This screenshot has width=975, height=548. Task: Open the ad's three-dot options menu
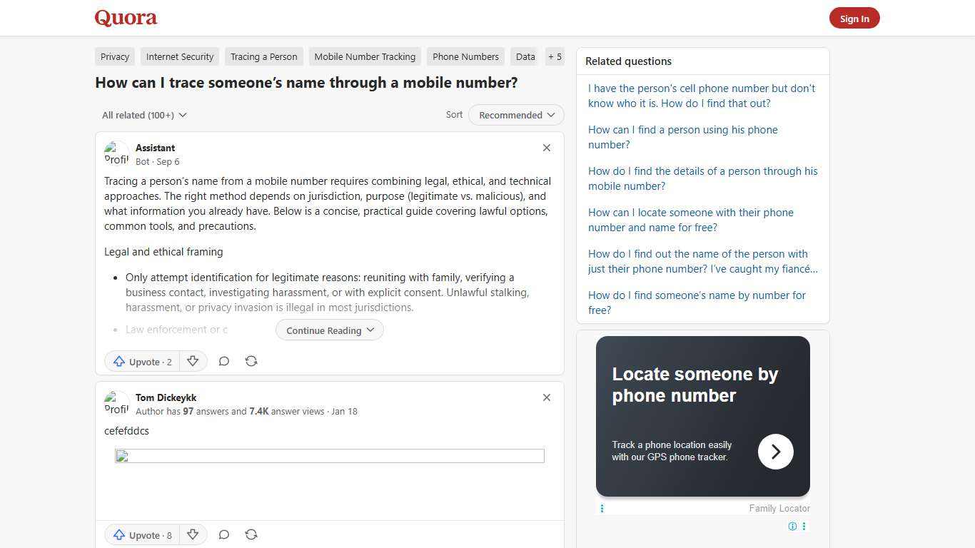pos(804,526)
